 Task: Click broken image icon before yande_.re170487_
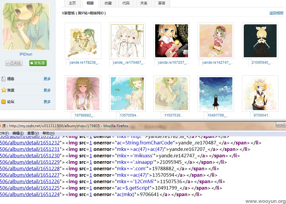click(111, 63)
